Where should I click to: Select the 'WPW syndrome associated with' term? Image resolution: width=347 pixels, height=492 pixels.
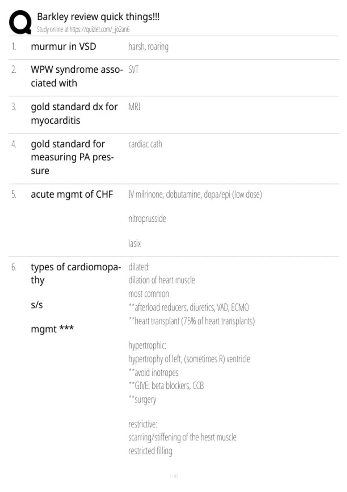(77, 76)
